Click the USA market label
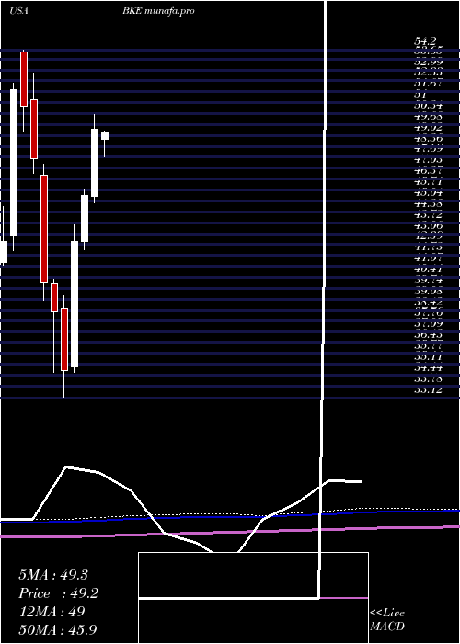This screenshot has width=460, height=644. (x=18, y=11)
